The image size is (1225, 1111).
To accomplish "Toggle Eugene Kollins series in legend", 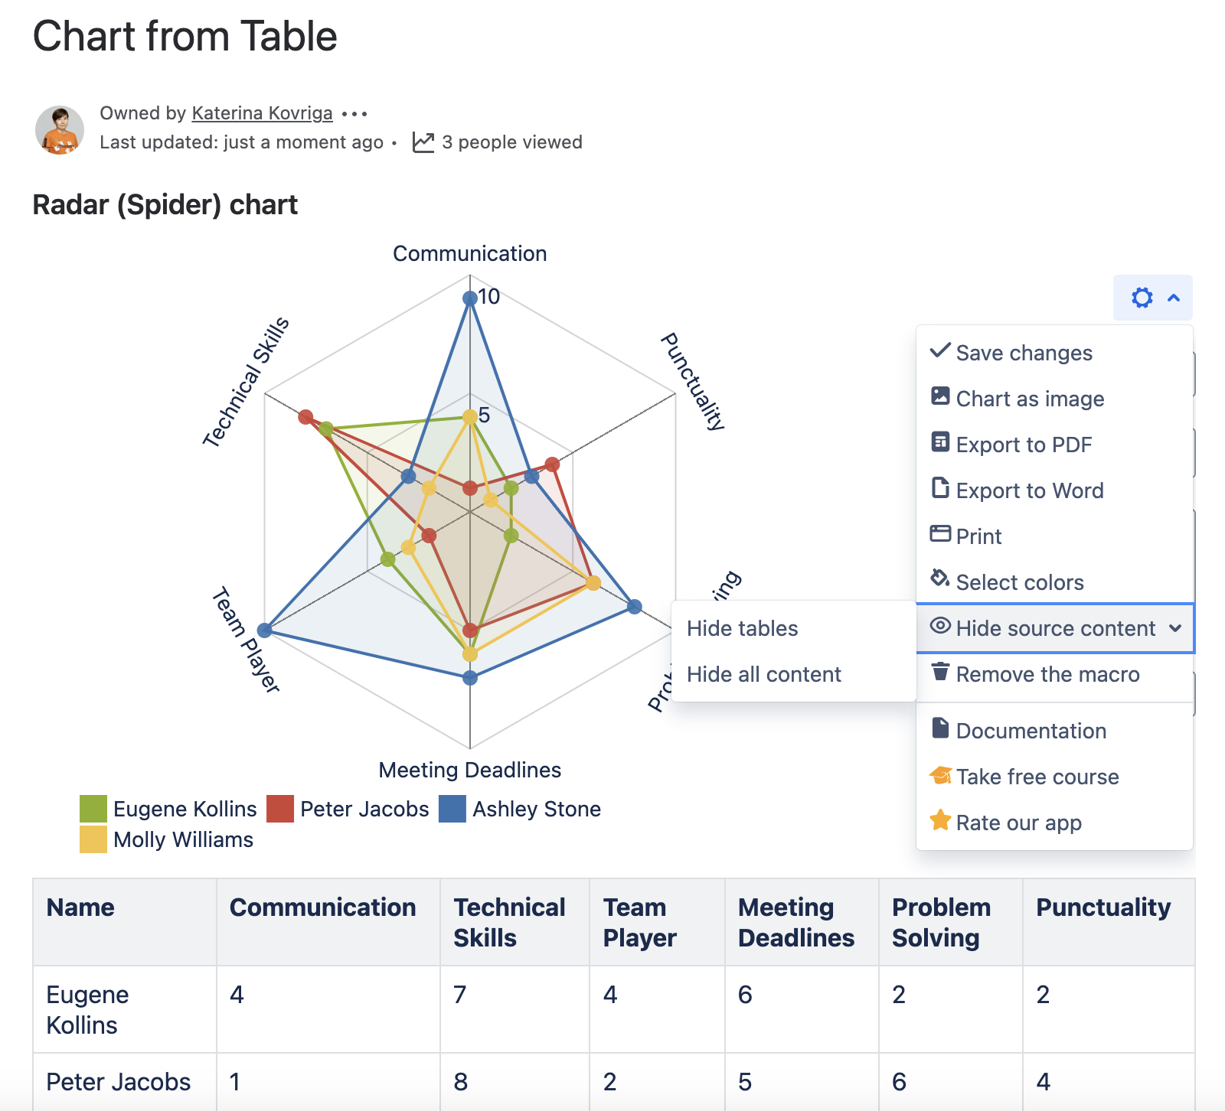I will pyautogui.click(x=93, y=809).
